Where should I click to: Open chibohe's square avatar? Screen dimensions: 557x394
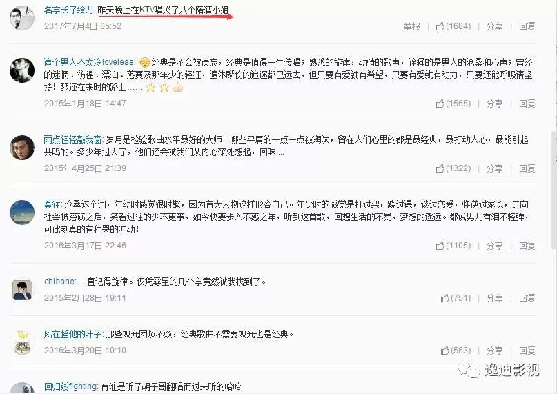(x=22, y=290)
